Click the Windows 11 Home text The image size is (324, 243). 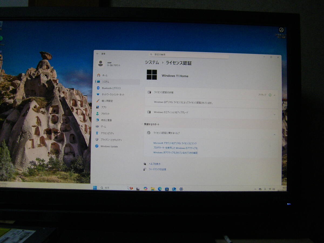(x=175, y=76)
